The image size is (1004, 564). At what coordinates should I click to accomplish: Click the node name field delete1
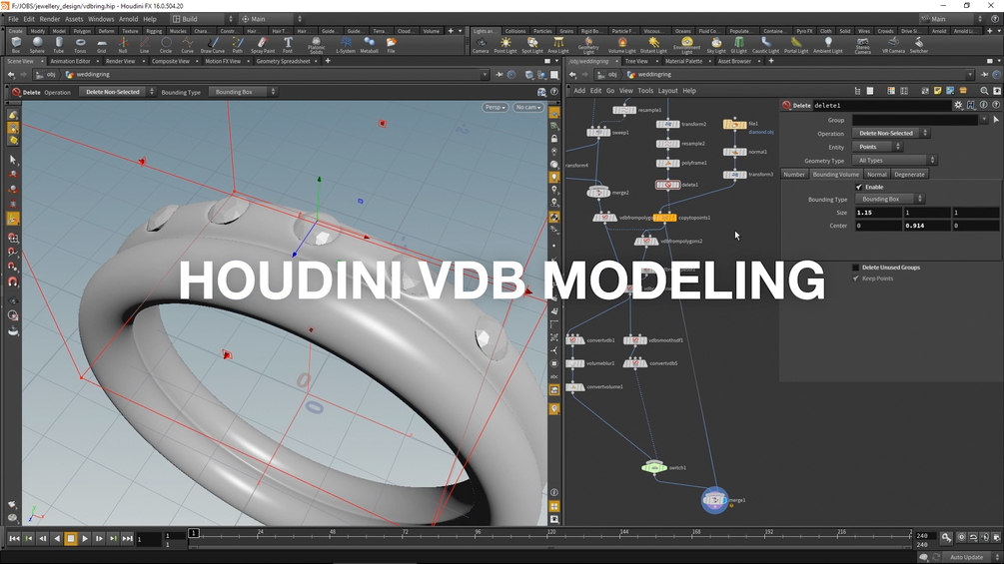pos(882,105)
